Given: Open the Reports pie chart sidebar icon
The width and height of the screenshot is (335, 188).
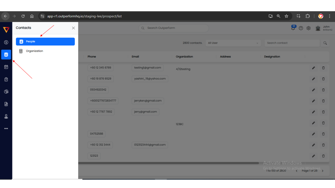Looking at the screenshot, I should [x=6, y=92].
